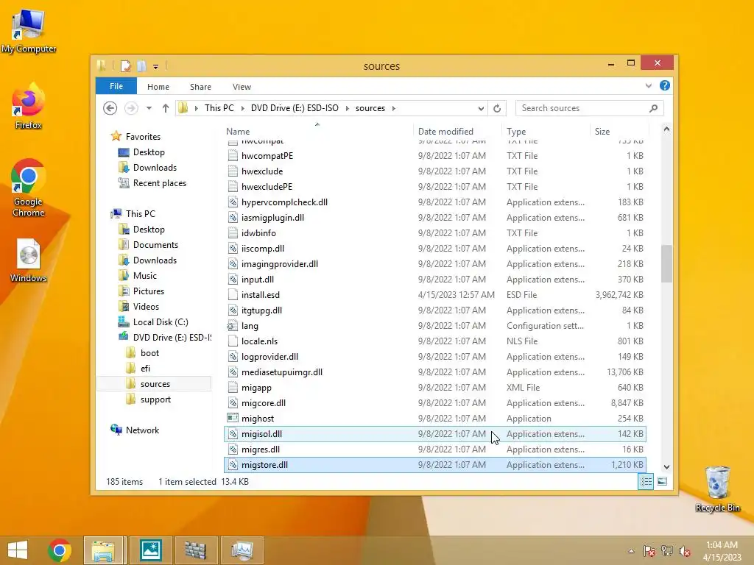Screen dimensions: 754x565
Task: Click the Back navigation arrow
Action: click(110, 108)
